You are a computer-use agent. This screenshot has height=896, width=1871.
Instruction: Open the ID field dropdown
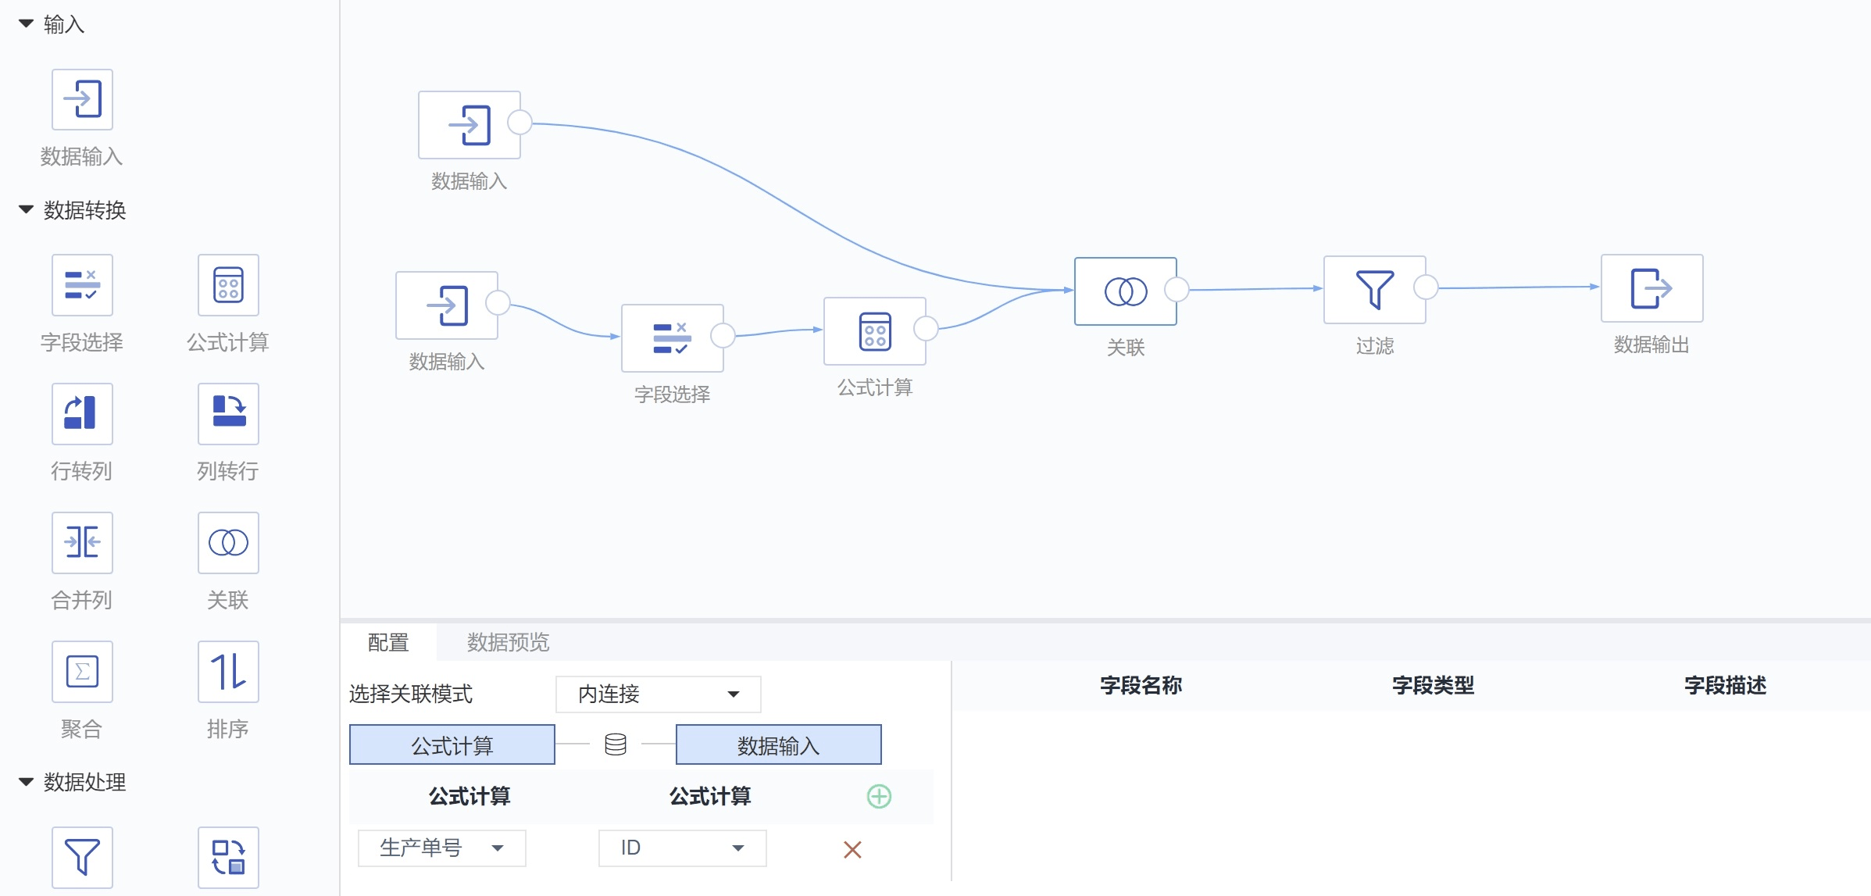(x=682, y=848)
